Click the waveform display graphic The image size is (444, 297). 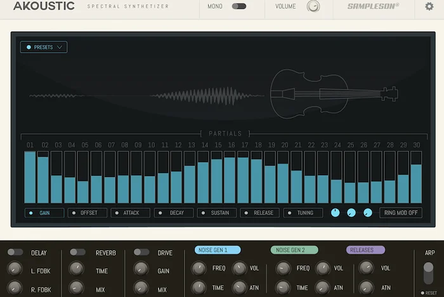tap(147, 96)
